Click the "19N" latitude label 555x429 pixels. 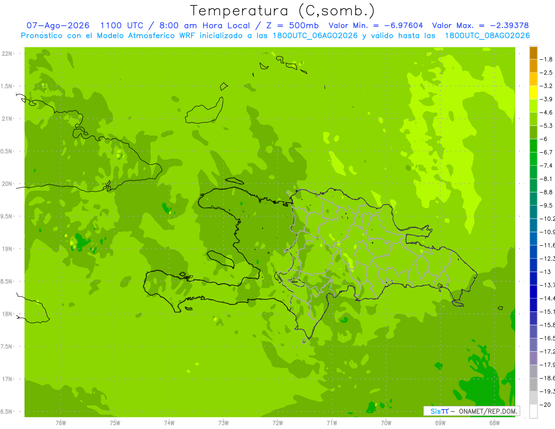click(6, 249)
